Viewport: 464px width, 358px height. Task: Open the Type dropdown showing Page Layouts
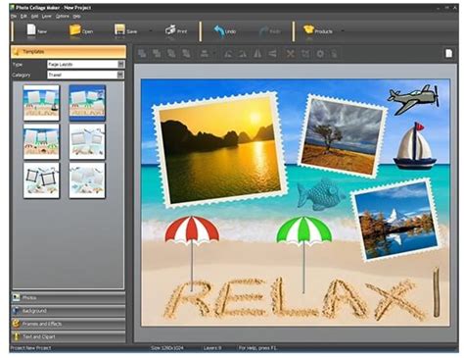click(x=85, y=65)
